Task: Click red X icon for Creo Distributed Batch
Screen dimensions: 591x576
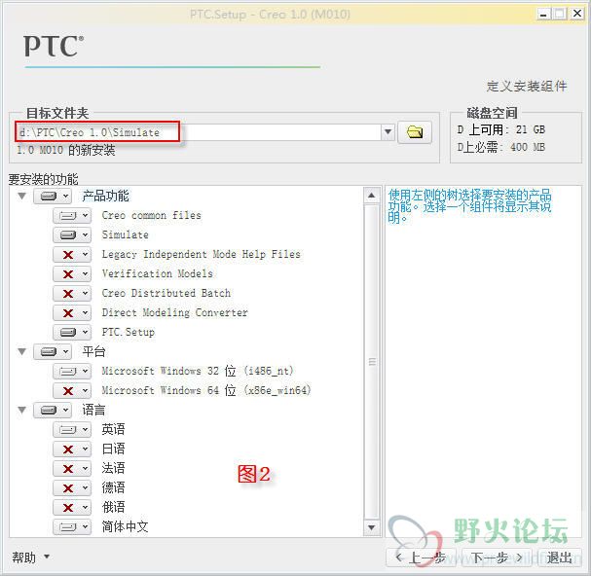Action: (x=68, y=294)
